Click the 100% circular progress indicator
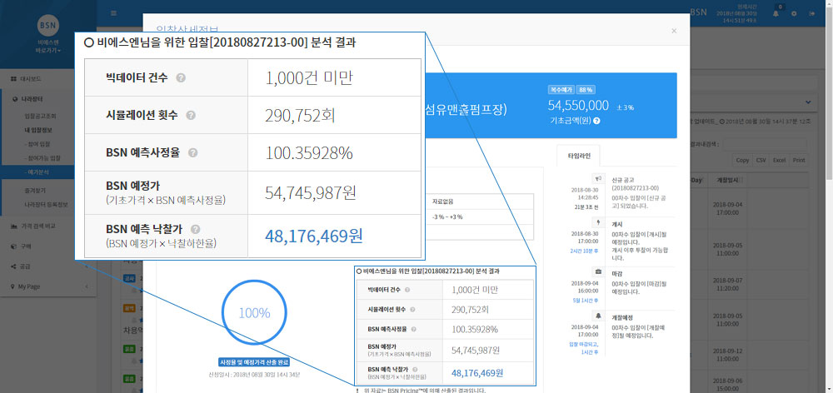The height and width of the screenshot is (393, 833). [x=254, y=313]
